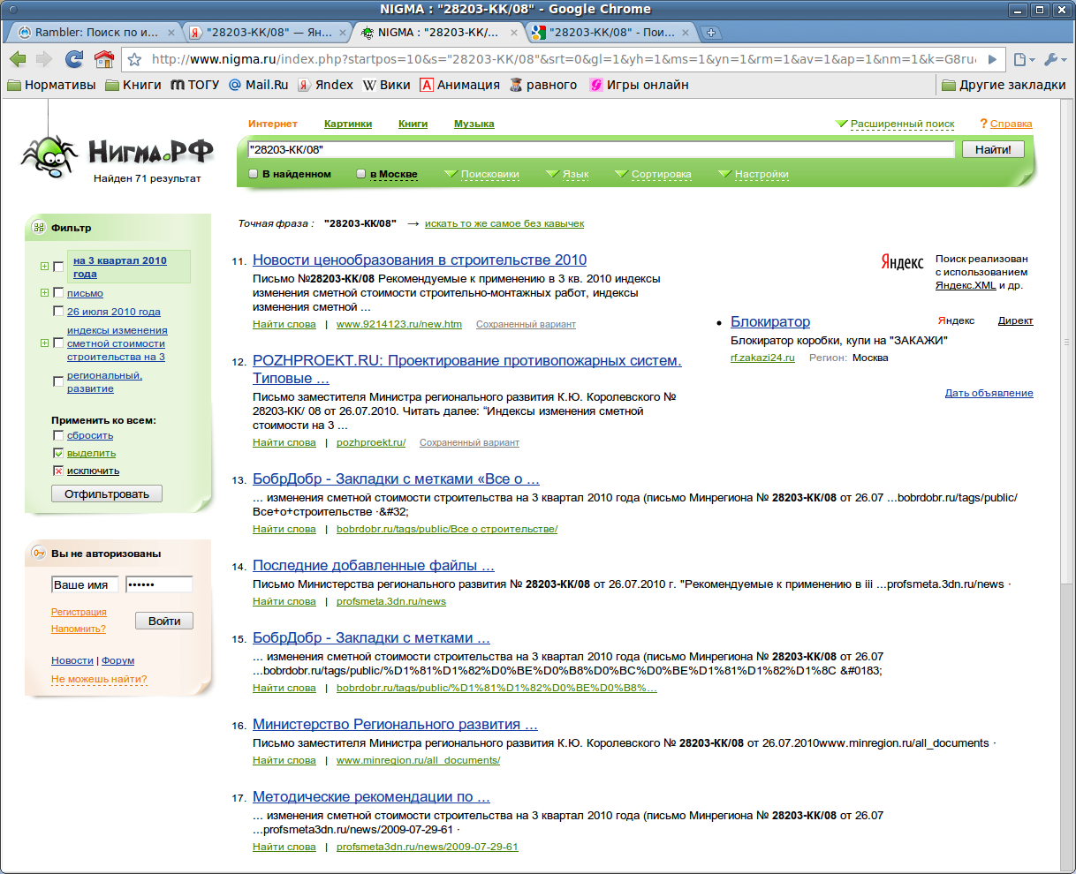
Task: Click the browser address bar
Action: [565, 59]
